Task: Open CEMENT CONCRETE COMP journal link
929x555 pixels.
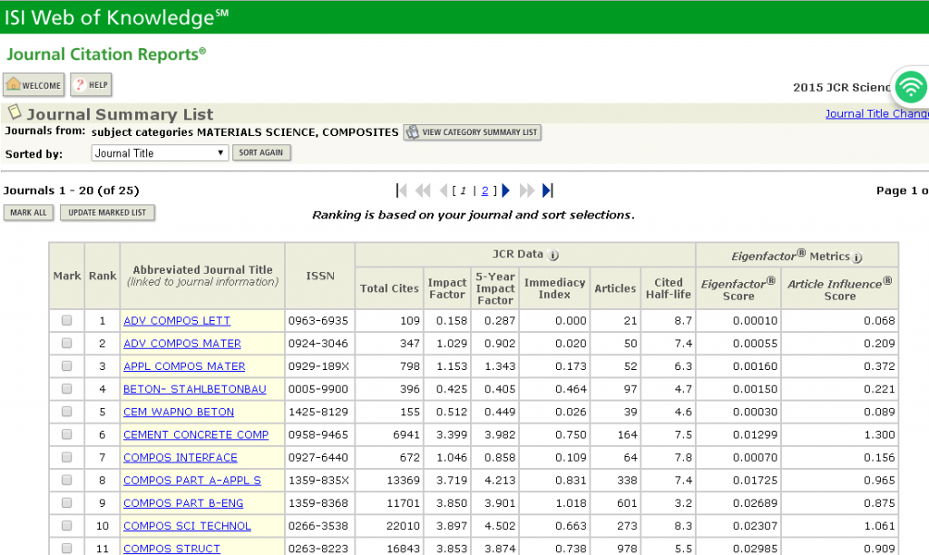Action: [196, 434]
